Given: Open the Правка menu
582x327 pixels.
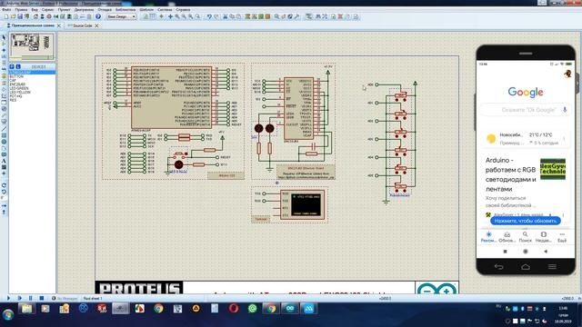Looking at the screenshot, I should point(21,10).
